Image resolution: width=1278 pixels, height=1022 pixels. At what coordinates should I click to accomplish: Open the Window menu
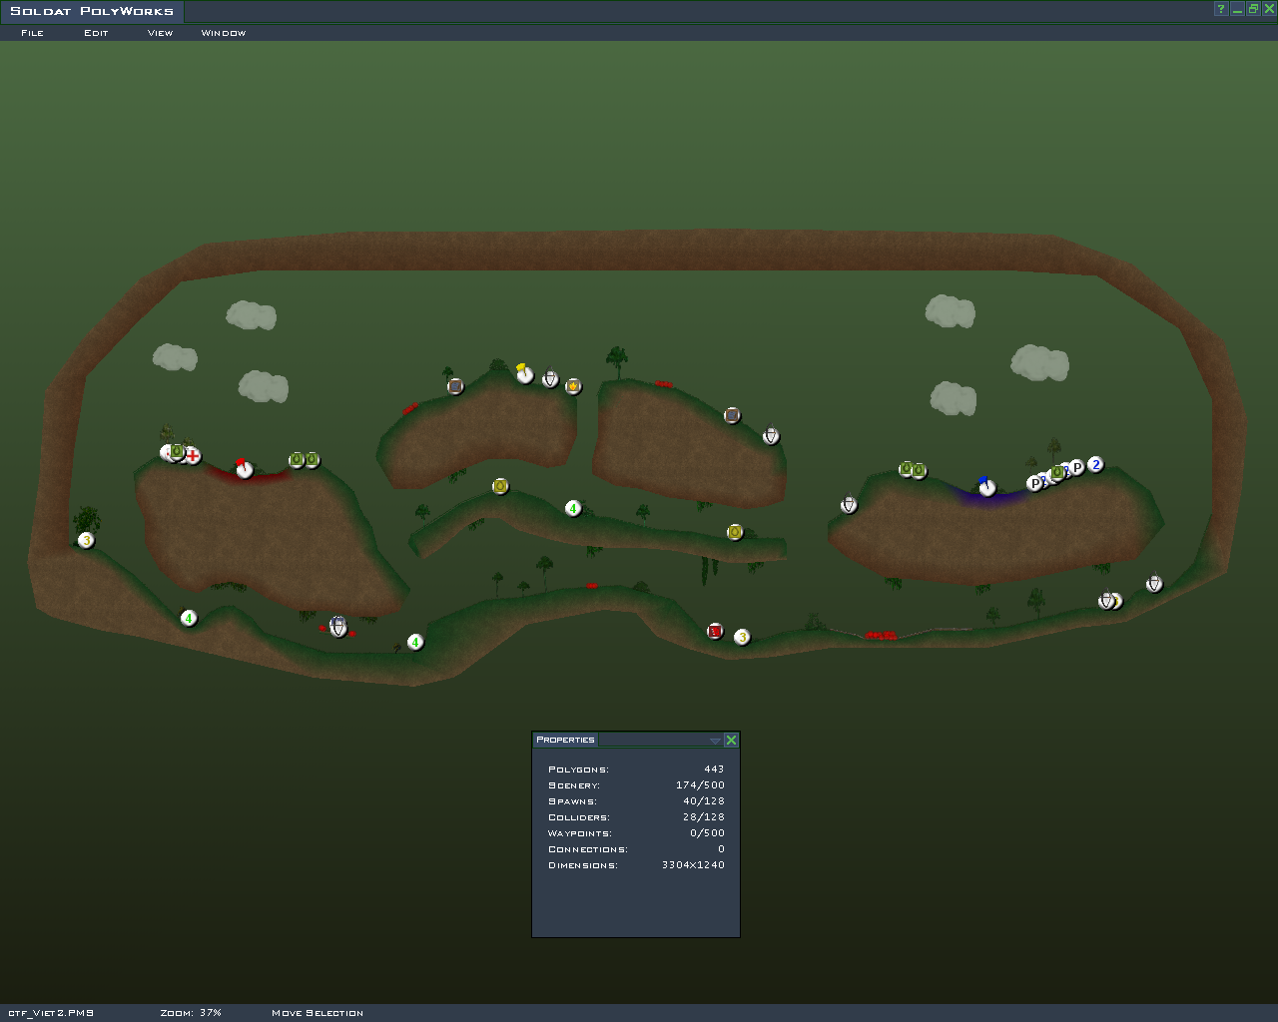224,33
